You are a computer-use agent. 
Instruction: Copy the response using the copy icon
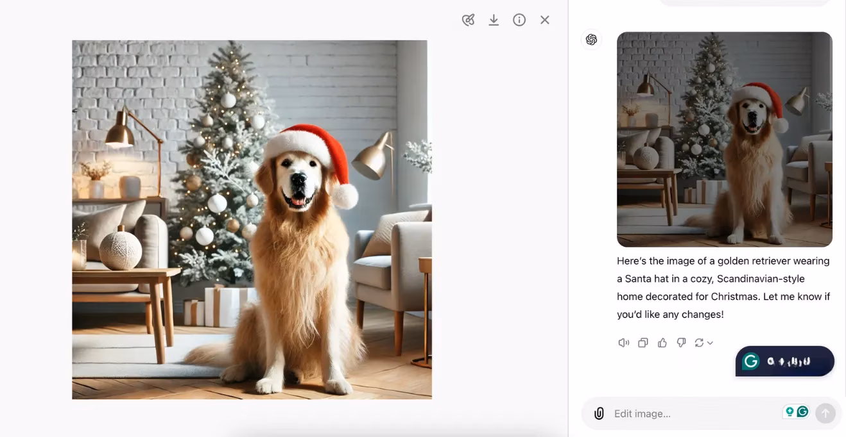643,343
